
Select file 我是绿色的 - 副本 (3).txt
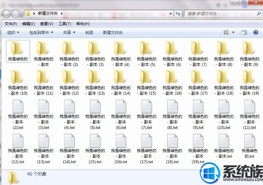coord(44,115)
